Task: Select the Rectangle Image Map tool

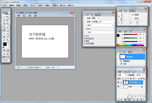Action: click(x=4, y=24)
